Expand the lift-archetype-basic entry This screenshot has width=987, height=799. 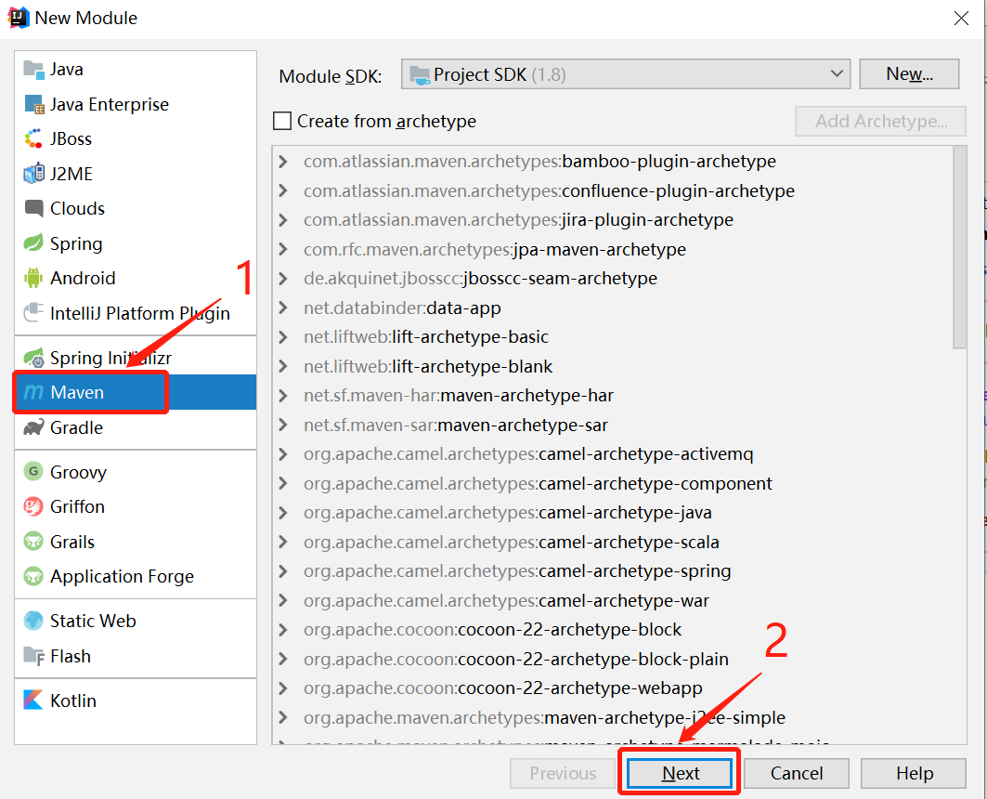pos(283,337)
